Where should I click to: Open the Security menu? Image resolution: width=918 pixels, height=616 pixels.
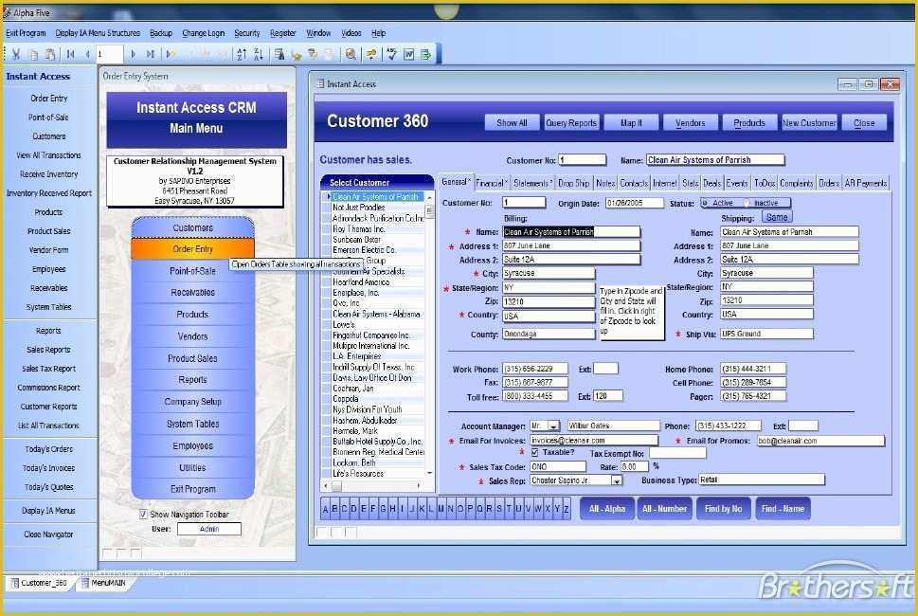(246, 33)
